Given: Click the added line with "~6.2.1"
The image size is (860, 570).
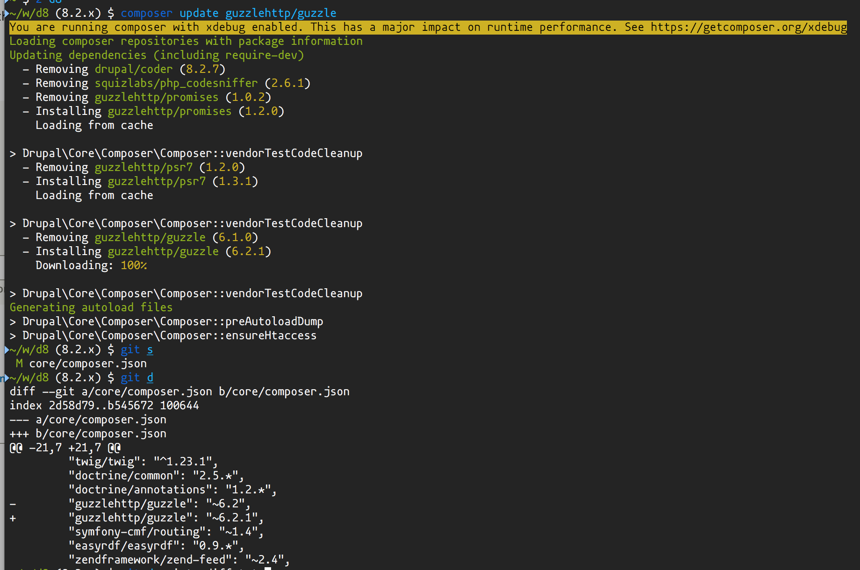Looking at the screenshot, I should pyautogui.click(x=137, y=518).
